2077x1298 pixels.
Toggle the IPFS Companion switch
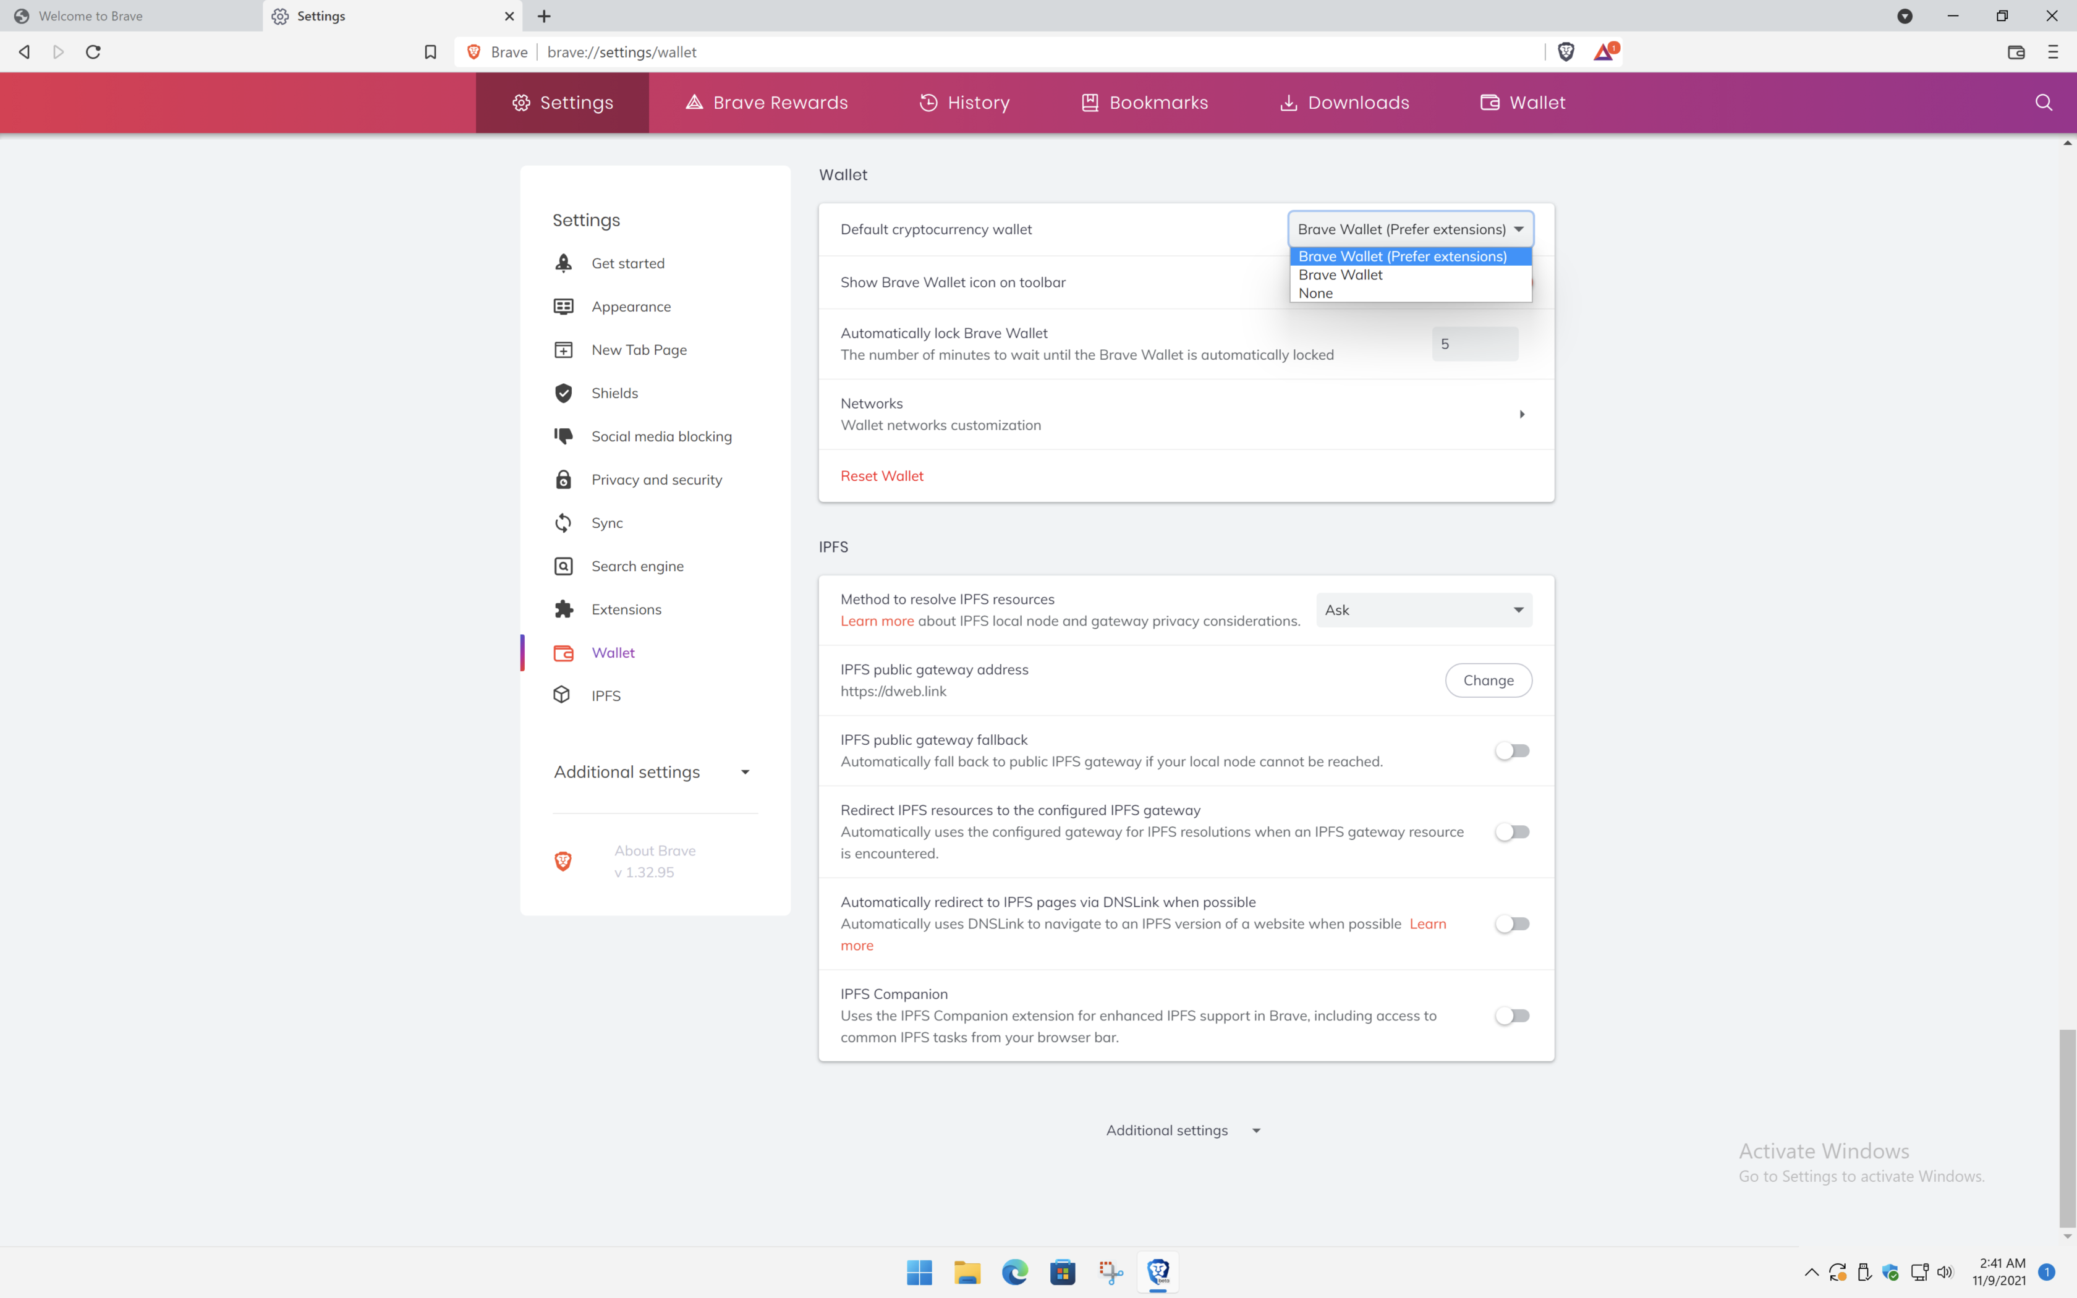tap(1511, 1016)
